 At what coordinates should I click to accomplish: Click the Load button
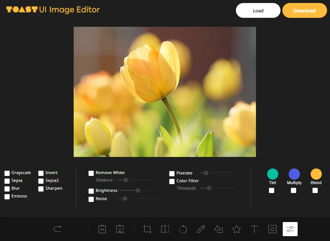coord(258,11)
